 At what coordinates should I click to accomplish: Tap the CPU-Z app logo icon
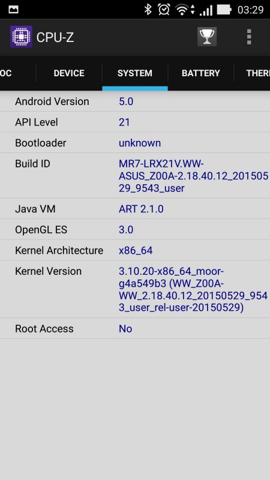[x=21, y=37]
